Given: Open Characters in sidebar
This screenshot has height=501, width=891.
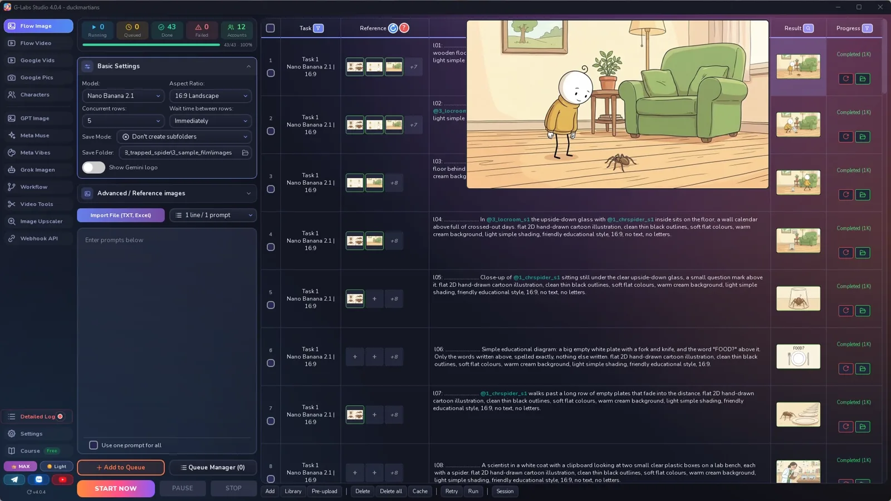Looking at the screenshot, I should coord(38,95).
